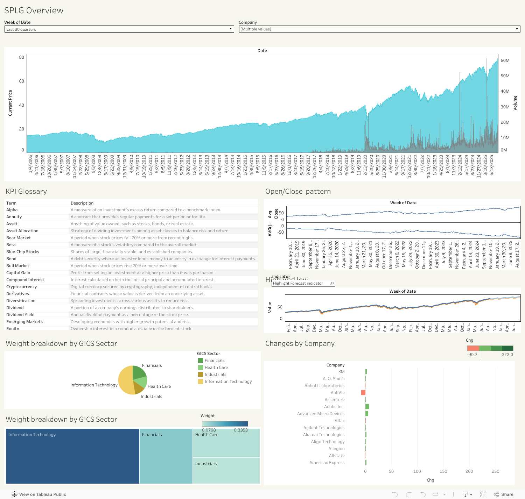This screenshot has width=525, height=499.
Task: Click the Undo icon
Action: [395, 494]
